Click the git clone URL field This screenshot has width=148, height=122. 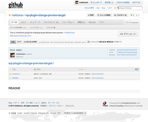(62, 42)
